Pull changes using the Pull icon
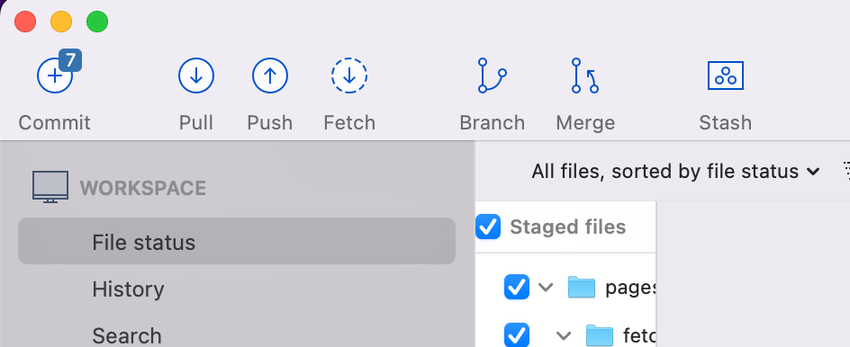Viewport: 850px width, 347px height. click(x=195, y=76)
